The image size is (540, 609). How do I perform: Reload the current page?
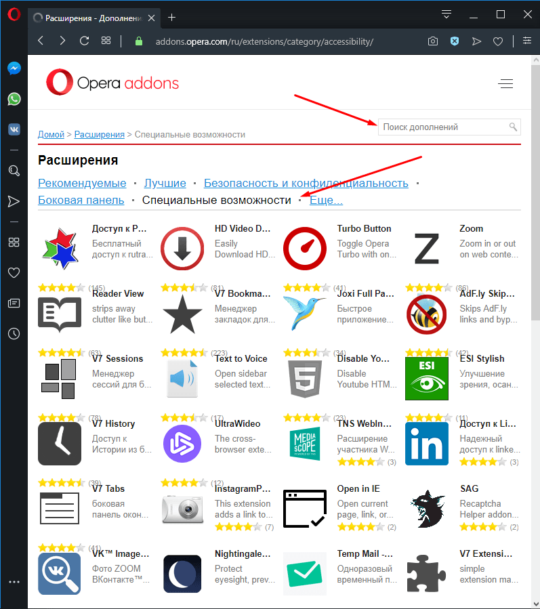point(84,41)
